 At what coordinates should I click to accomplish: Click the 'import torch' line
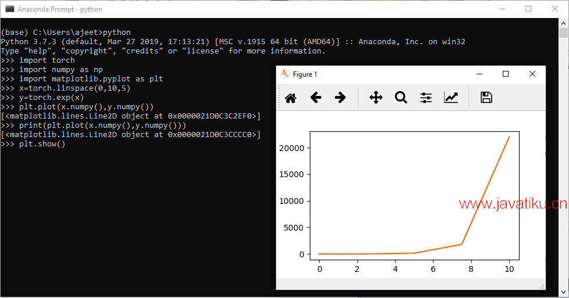coord(38,60)
